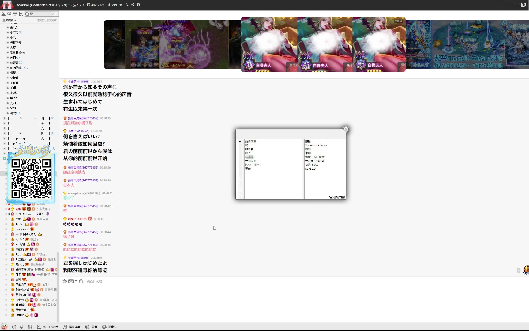Click user 顾谦虚 in the member list

tap(19, 315)
